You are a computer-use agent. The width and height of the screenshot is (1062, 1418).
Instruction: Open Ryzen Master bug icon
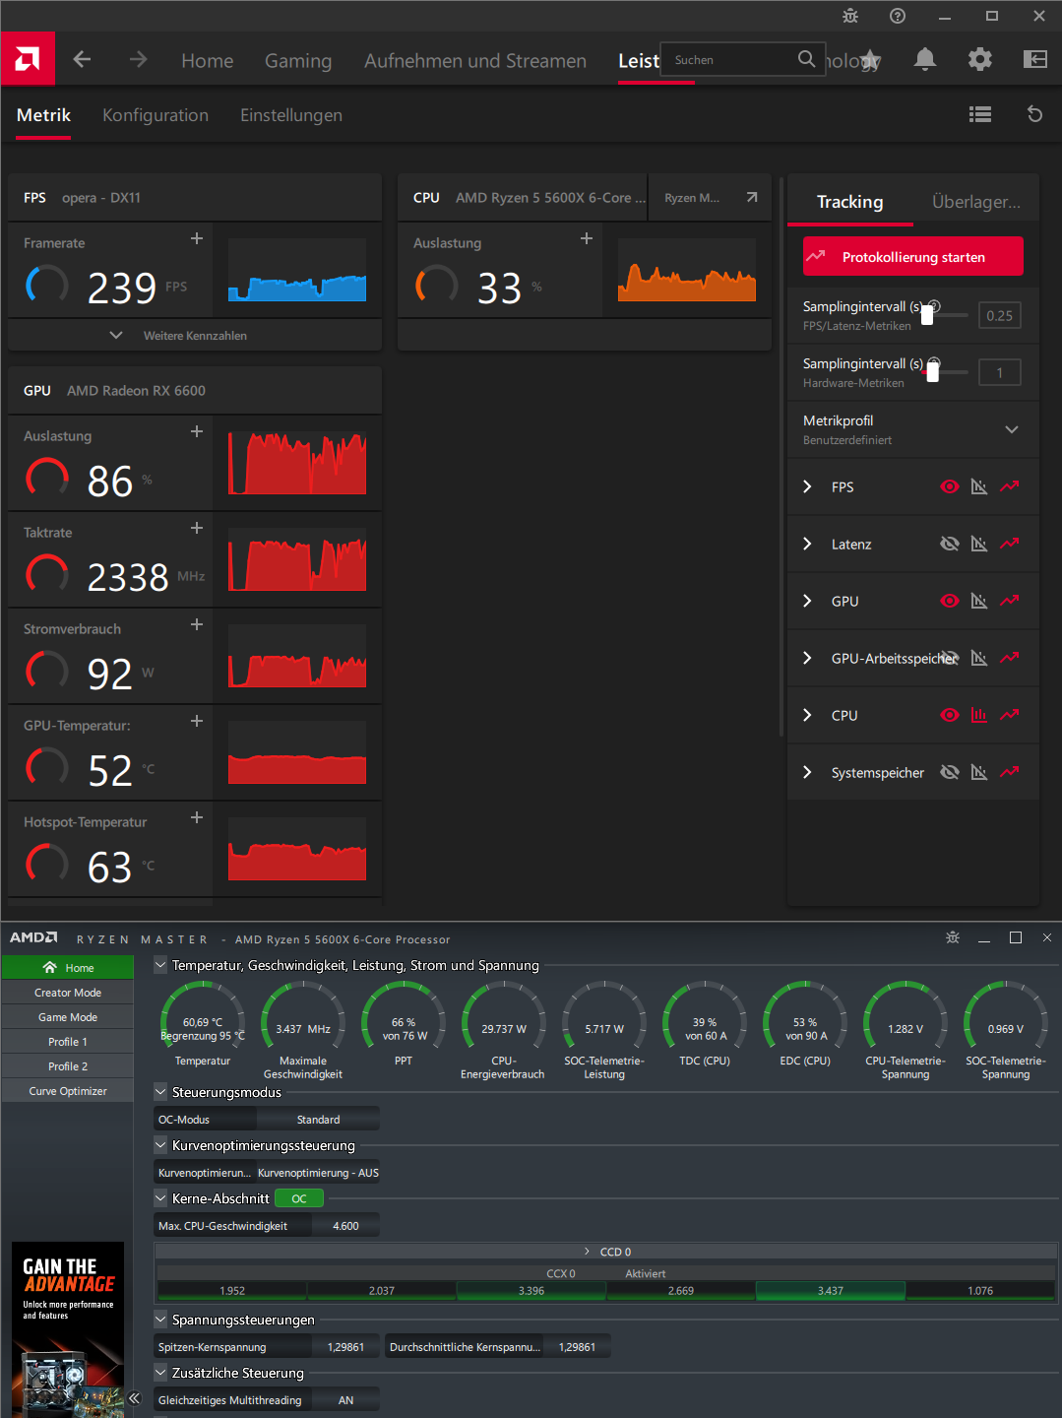953,937
